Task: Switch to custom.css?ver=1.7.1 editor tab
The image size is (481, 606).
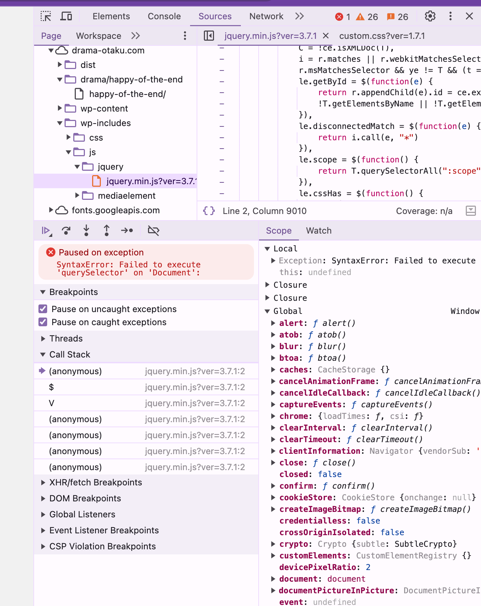Action: 382,36
